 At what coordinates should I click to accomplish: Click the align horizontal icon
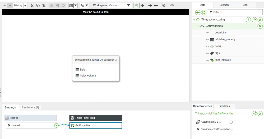(52, 5)
